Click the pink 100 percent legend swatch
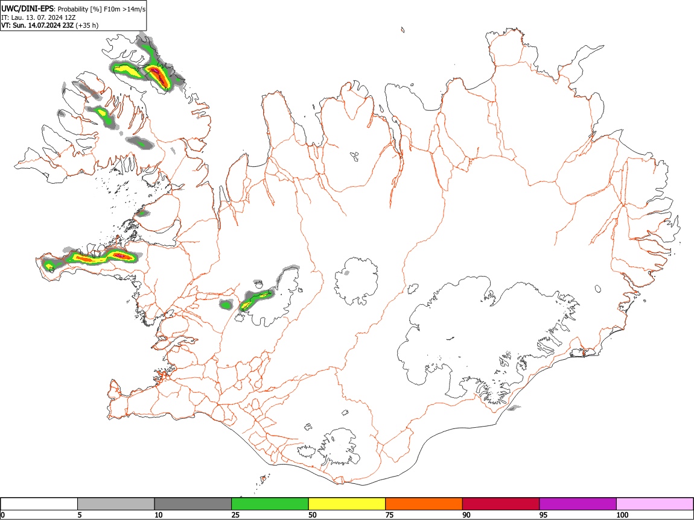This screenshot has width=694, height=520. tap(655, 504)
